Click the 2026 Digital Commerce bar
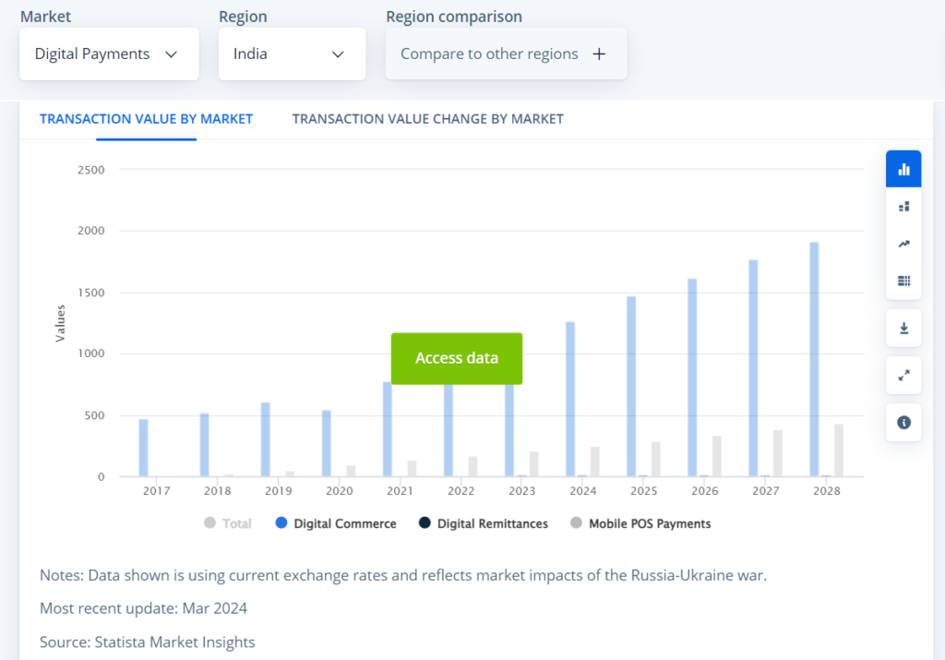Viewport: 945px width, 660px height. click(692, 378)
